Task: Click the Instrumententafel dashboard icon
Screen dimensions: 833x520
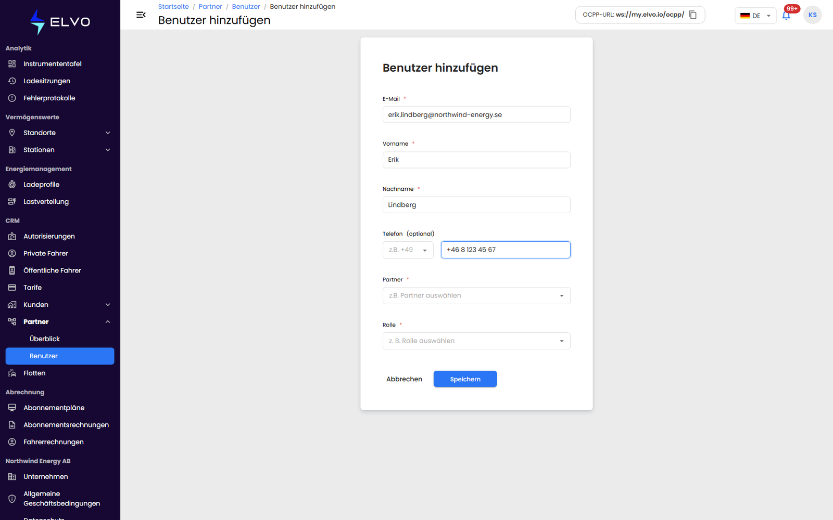Action: click(12, 64)
